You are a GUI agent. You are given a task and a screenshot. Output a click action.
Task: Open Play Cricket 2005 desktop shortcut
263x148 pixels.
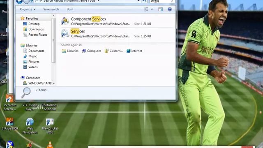coord(50,126)
